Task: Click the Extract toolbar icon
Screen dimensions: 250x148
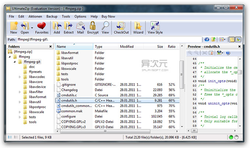Action: [68, 28]
